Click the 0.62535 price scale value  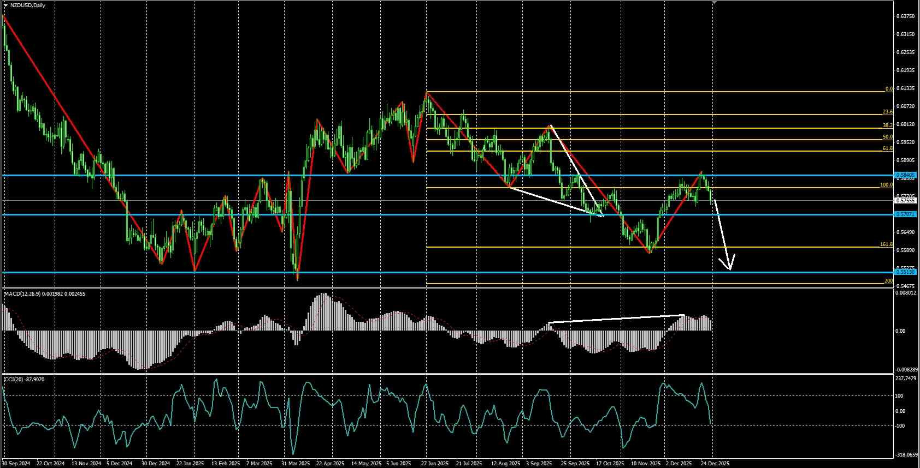(x=905, y=52)
